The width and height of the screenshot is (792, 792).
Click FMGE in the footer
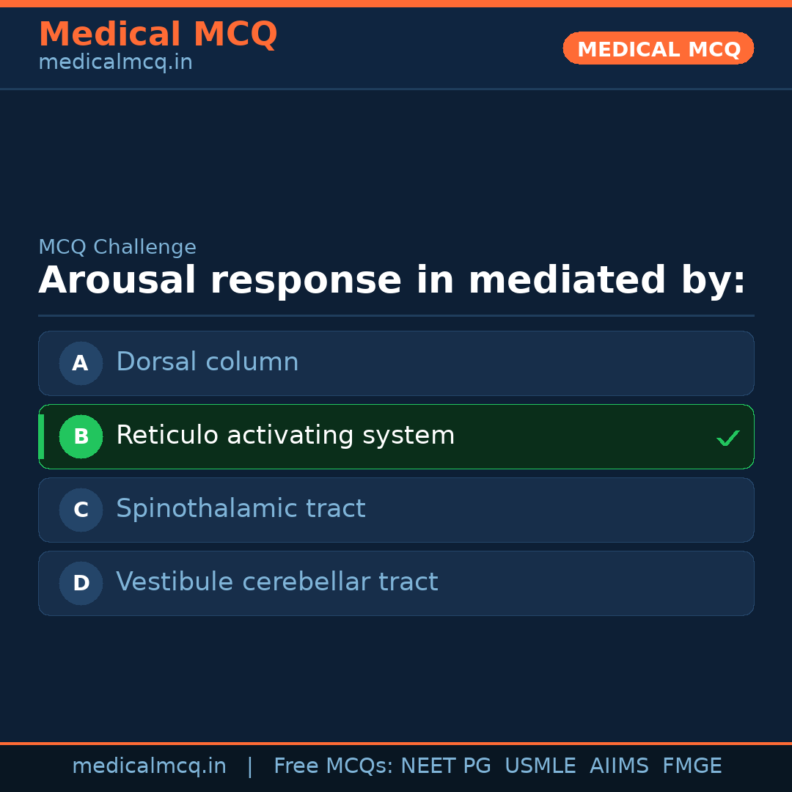pyautogui.click(x=692, y=766)
